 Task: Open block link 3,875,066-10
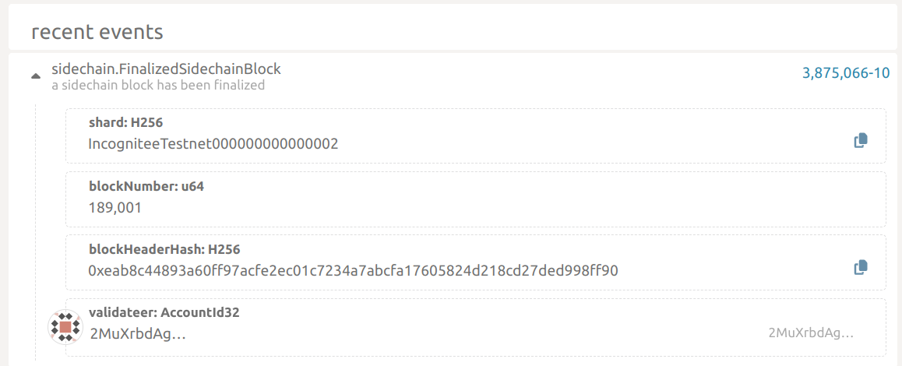[845, 73]
